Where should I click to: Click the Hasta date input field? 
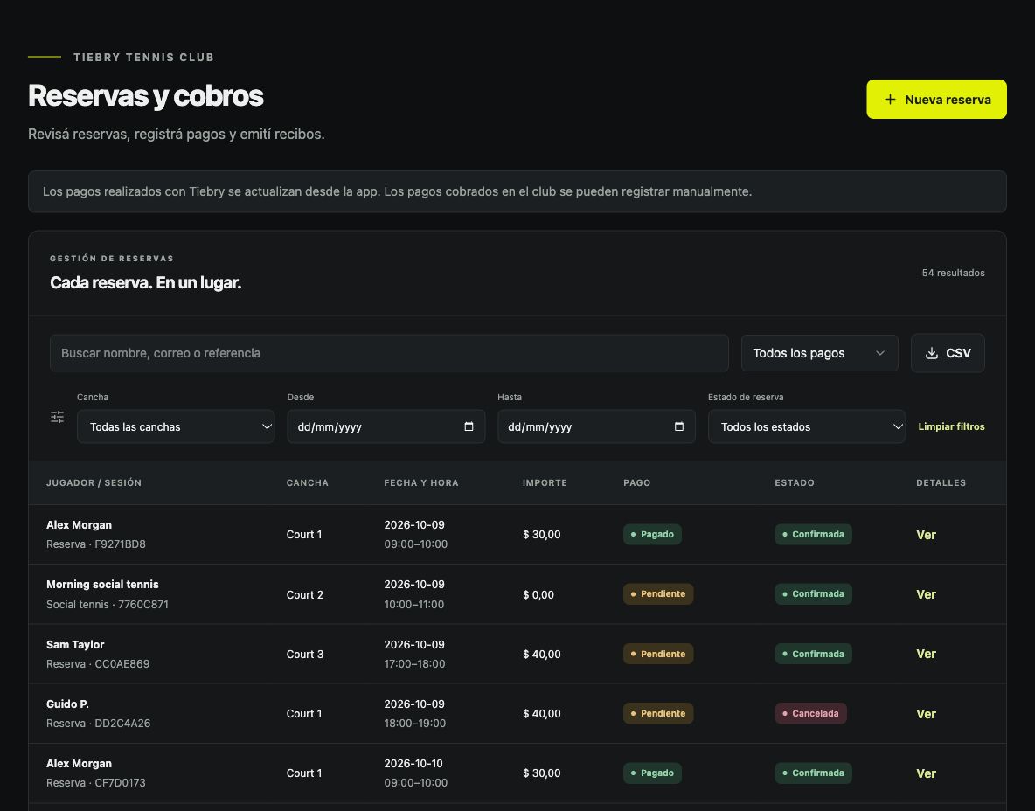point(596,426)
